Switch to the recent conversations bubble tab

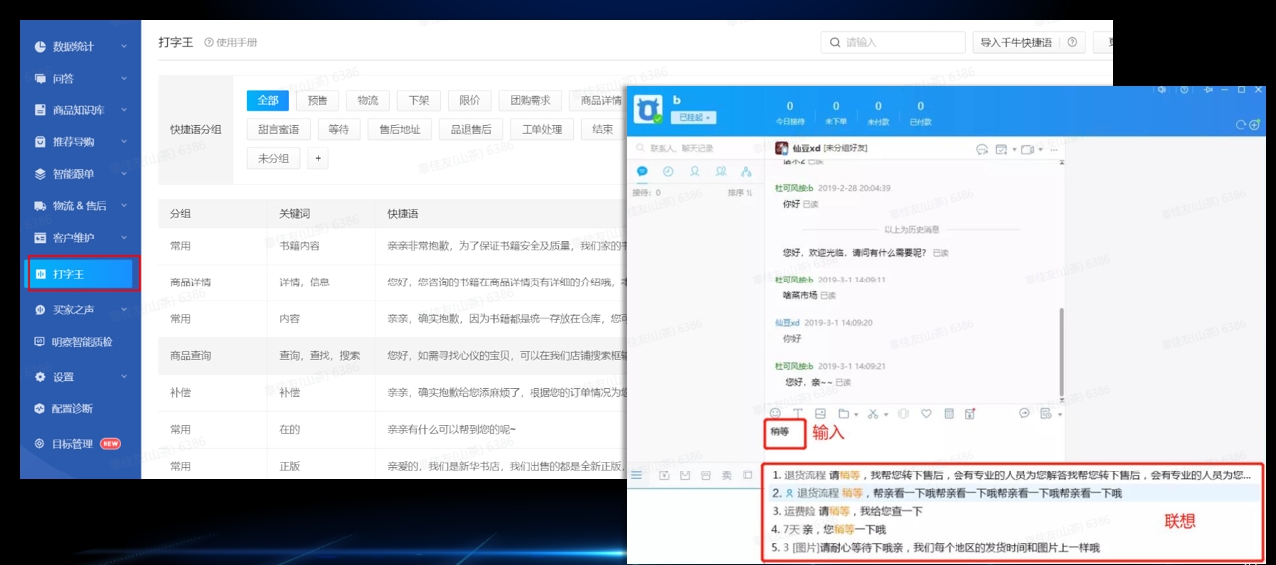(642, 171)
